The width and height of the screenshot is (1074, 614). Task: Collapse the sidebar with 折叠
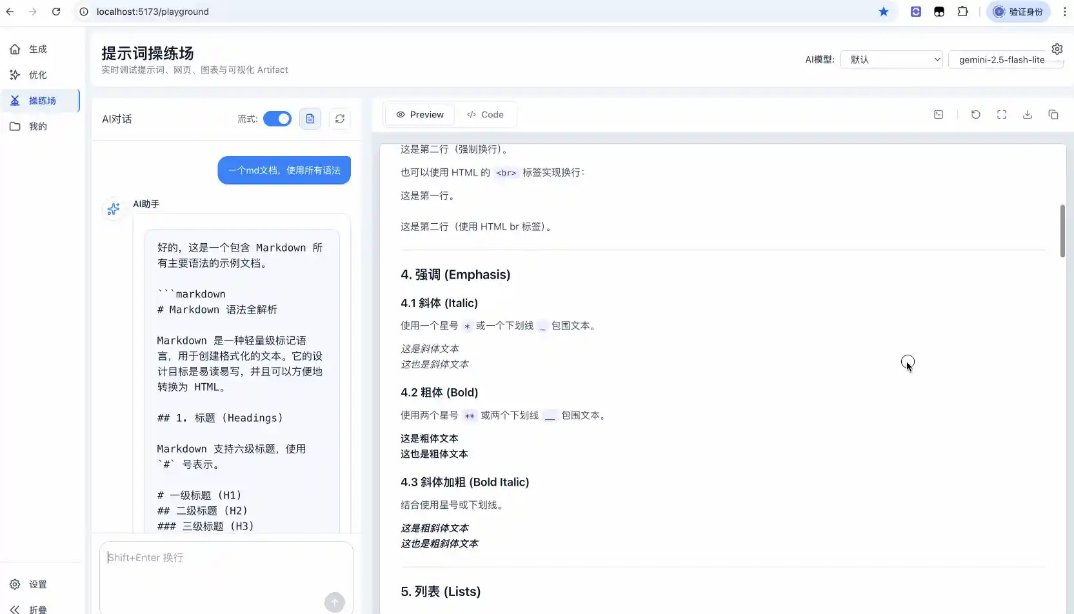tap(40, 609)
